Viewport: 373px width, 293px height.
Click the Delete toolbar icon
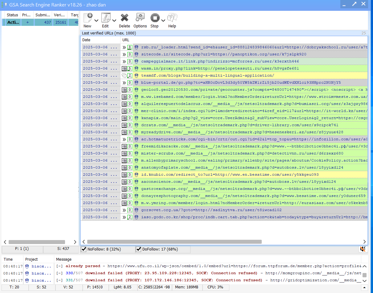point(124,17)
